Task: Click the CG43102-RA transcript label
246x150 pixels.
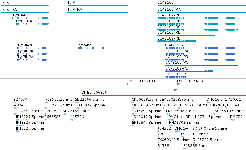Action: [169, 10]
